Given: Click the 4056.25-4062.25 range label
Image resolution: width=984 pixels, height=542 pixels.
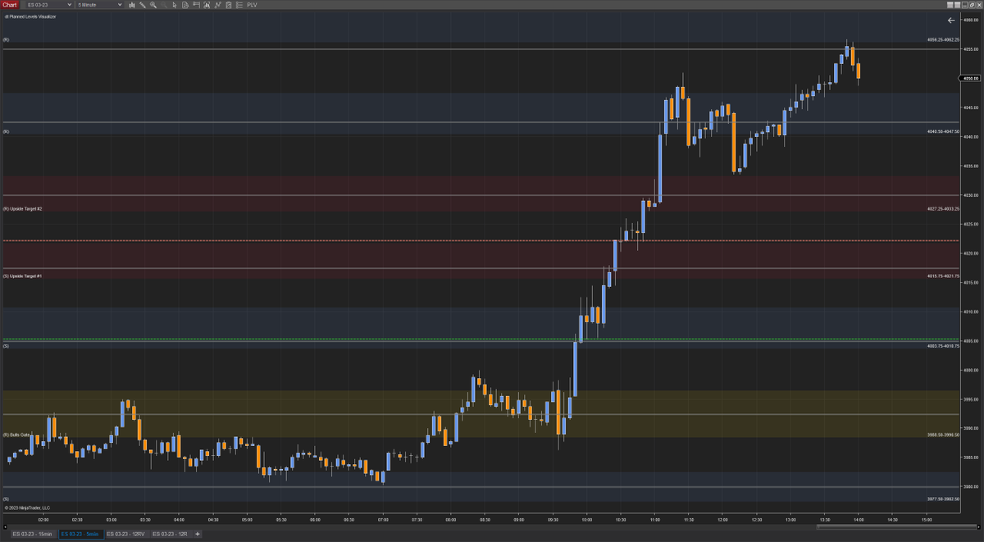Looking at the screenshot, I should tap(943, 39).
